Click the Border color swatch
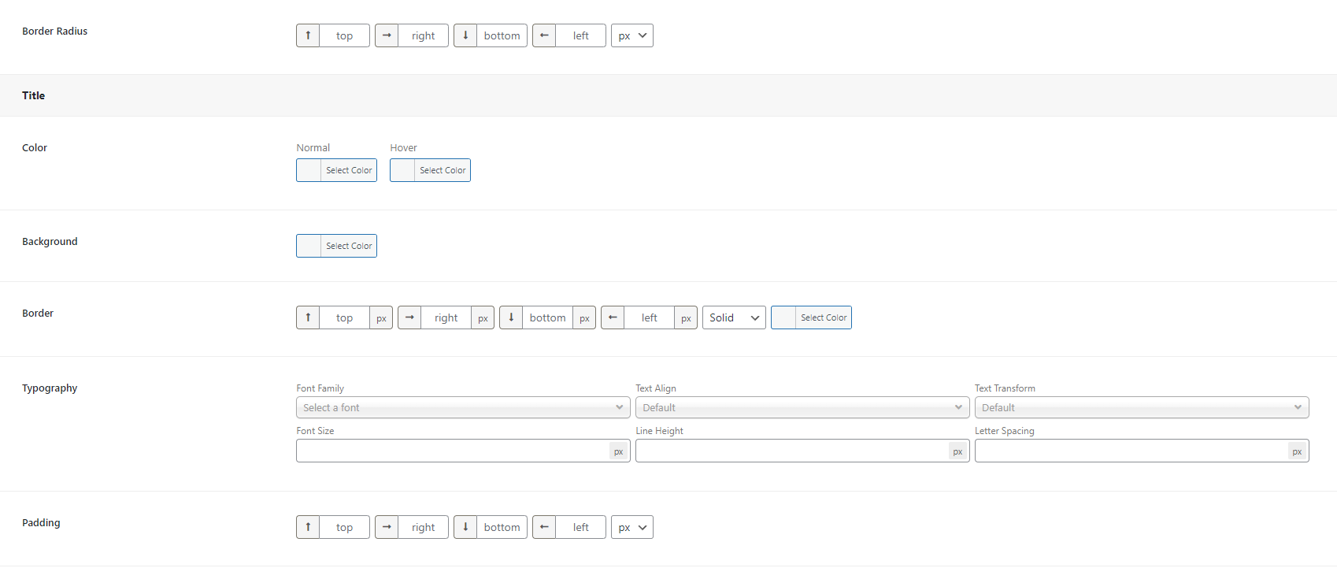 (783, 317)
